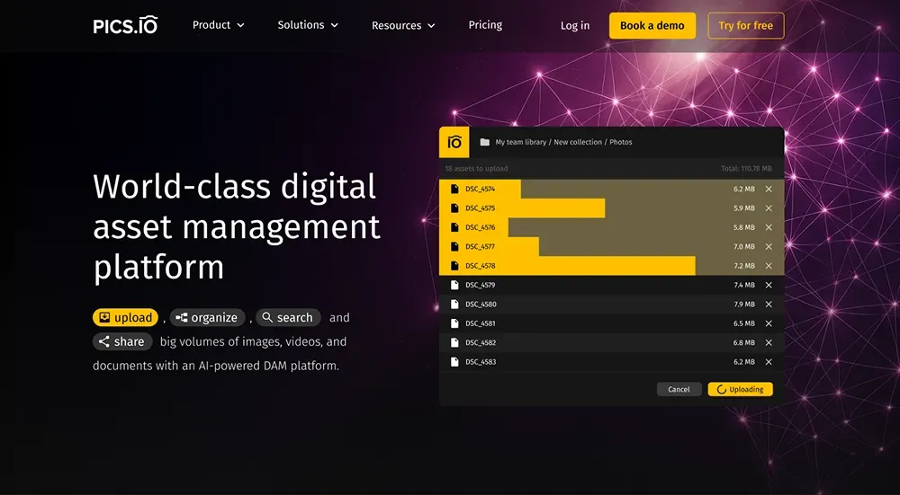Click the 18 assets to upload label
The width and height of the screenshot is (900, 495).
pyautogui.click(x=476, y=168)
